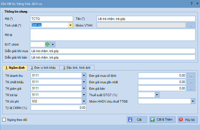Screen dimensions: 200x130
Task: Click the Mô tả description text area
Action: tap(112, 35)
